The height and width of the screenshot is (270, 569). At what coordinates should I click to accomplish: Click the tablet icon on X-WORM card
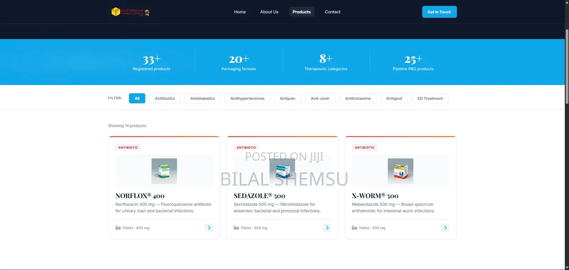tap(354, 228)
